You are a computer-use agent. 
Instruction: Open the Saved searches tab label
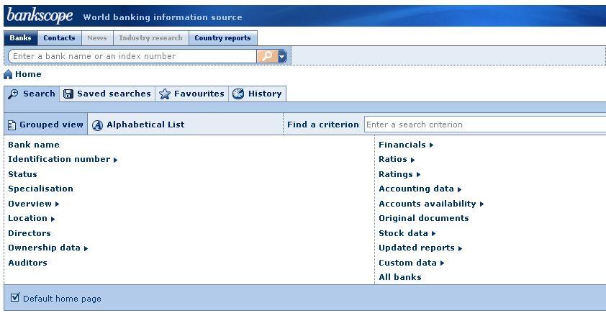(114, 94)
